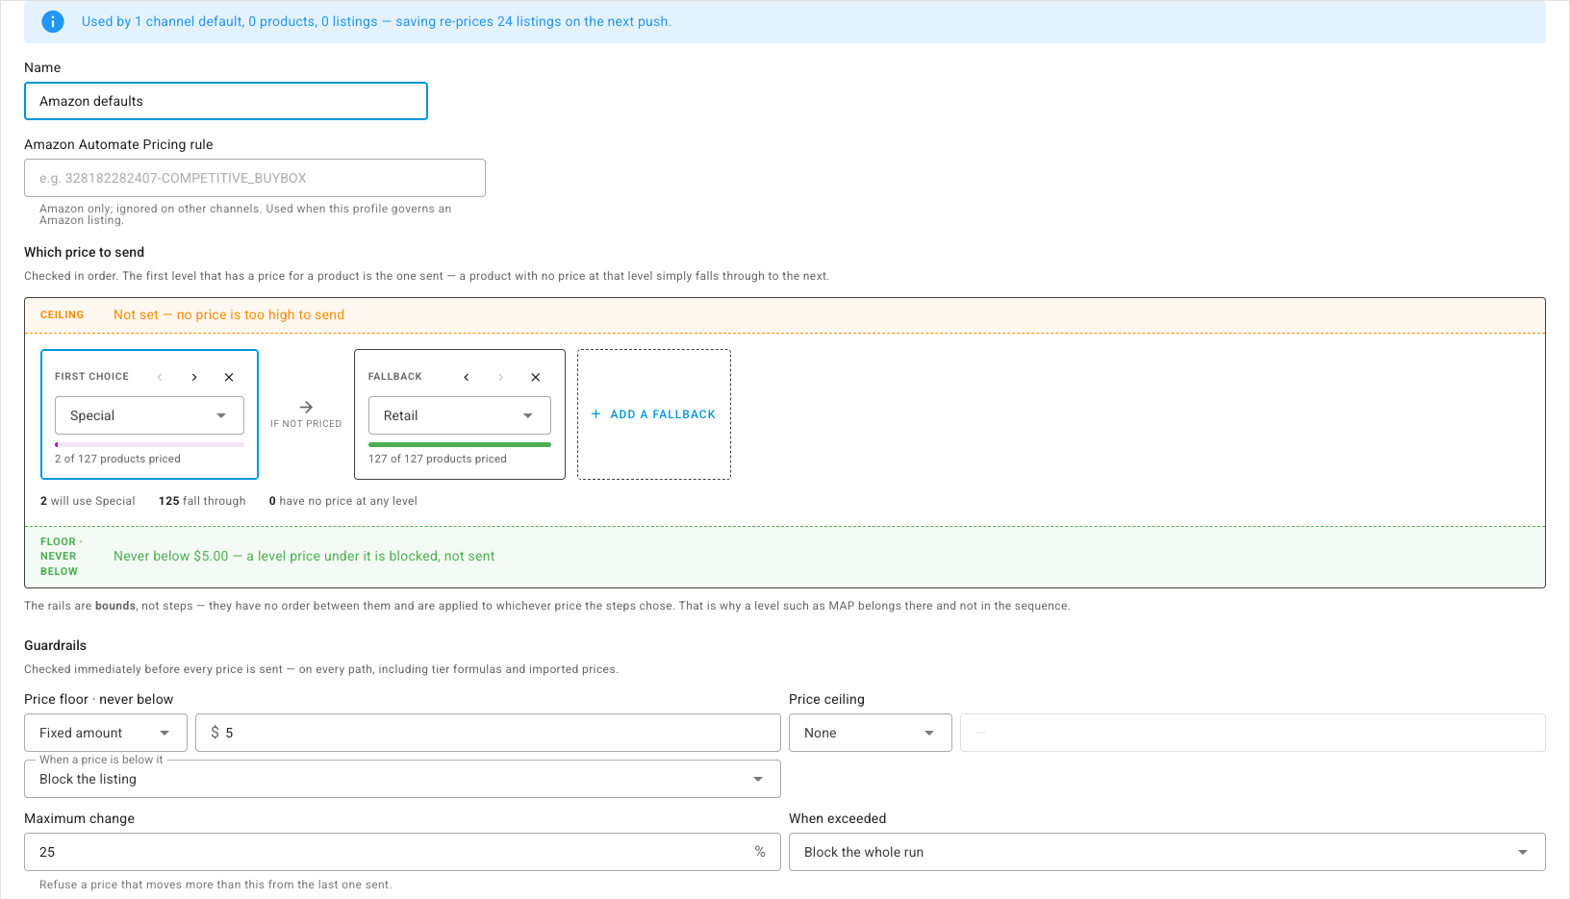Click the Maximum change percent field
Viewport: 1570px width, 899px height.
click(x=402, y=852)
